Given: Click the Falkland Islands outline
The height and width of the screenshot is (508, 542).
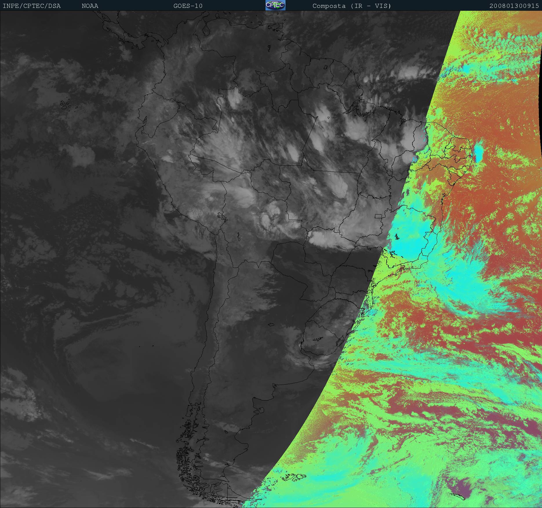Looking at the screenshot, I should [x=294, y=477].
